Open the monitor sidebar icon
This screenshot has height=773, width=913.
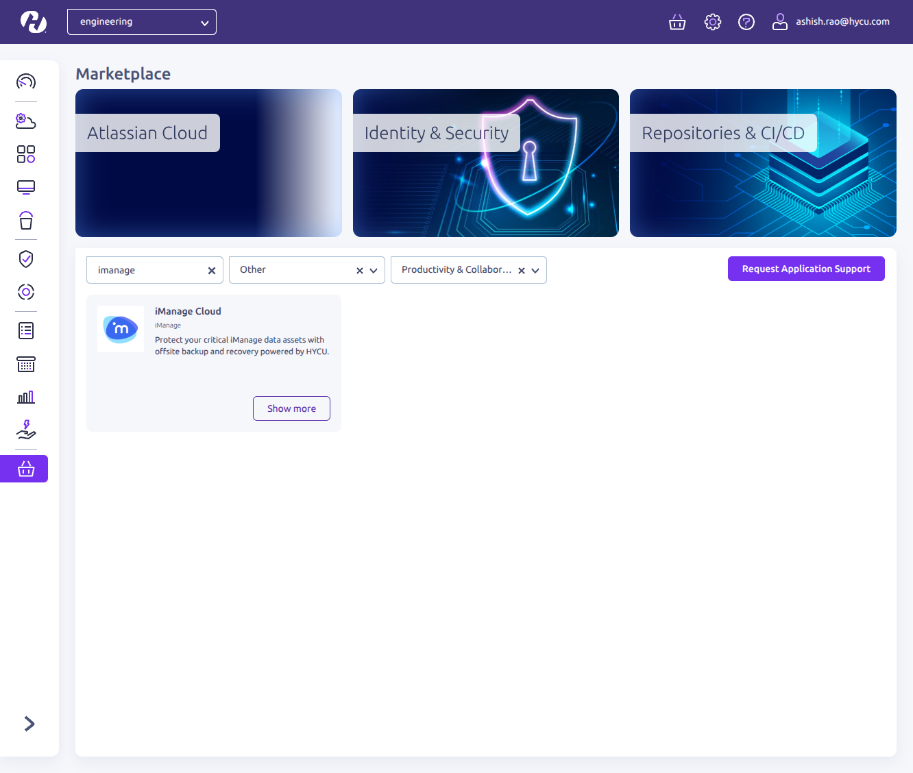26,187
